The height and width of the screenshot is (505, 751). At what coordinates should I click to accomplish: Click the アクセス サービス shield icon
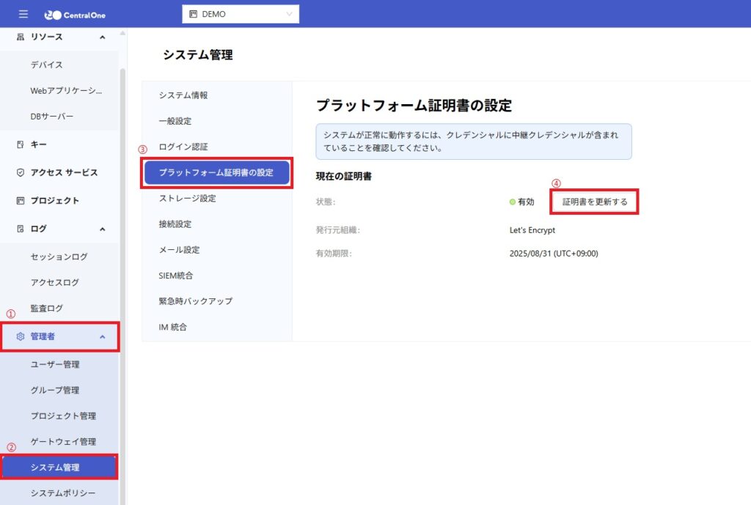21,173
